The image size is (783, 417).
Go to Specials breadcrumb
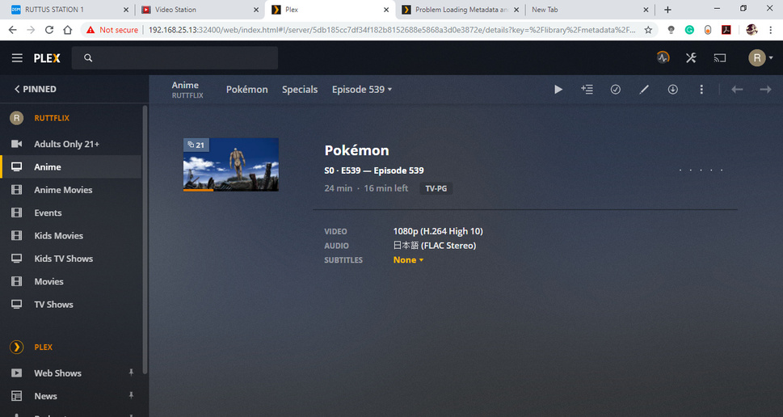point(300,90)
